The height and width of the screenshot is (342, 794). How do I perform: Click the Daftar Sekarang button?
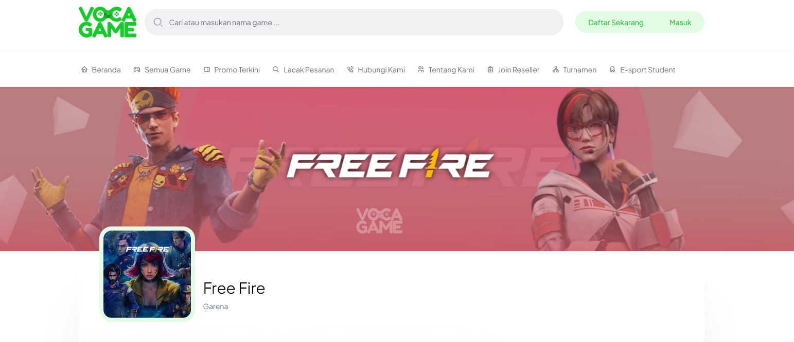[x=616, y=23]
